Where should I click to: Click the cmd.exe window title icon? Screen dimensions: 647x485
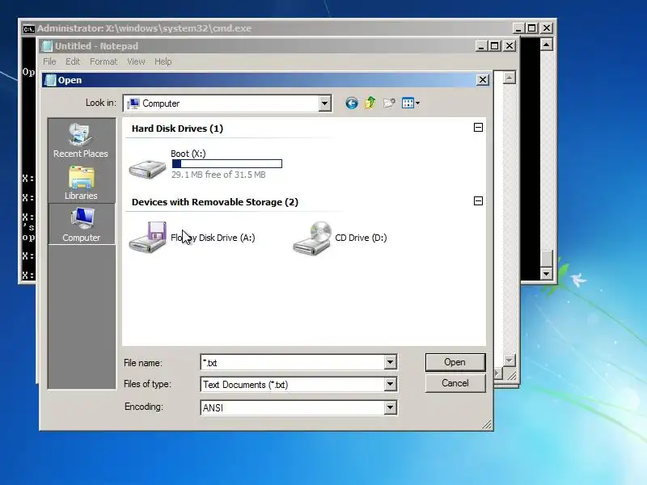[28, 29]
